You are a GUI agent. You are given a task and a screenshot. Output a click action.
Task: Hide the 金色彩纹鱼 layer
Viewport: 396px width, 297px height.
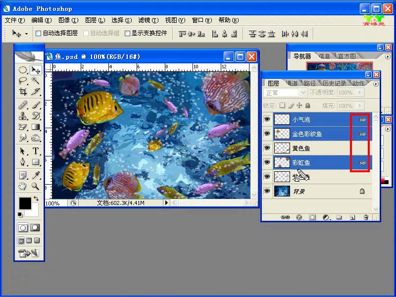pyautogui.click(x=267, y=134)
